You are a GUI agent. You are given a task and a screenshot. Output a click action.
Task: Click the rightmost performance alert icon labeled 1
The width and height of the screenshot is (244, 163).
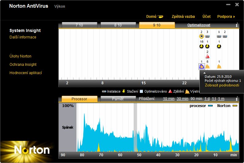[219, 66]
